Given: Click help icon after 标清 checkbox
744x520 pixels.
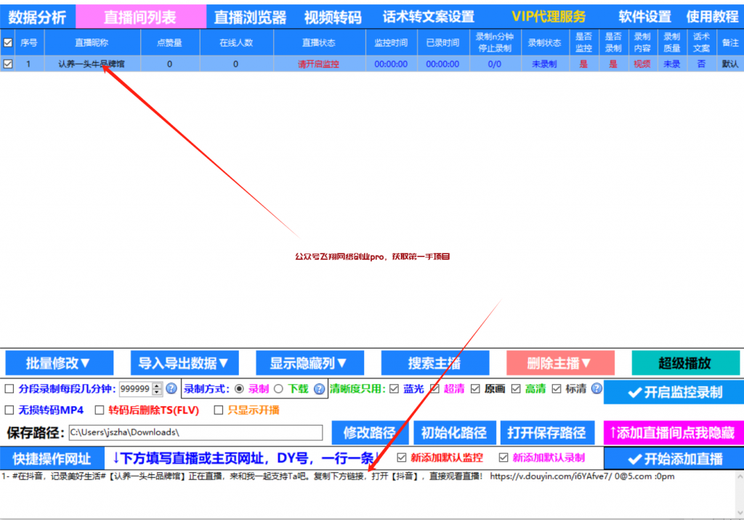Looking at the screenshot, I should 597,389.
